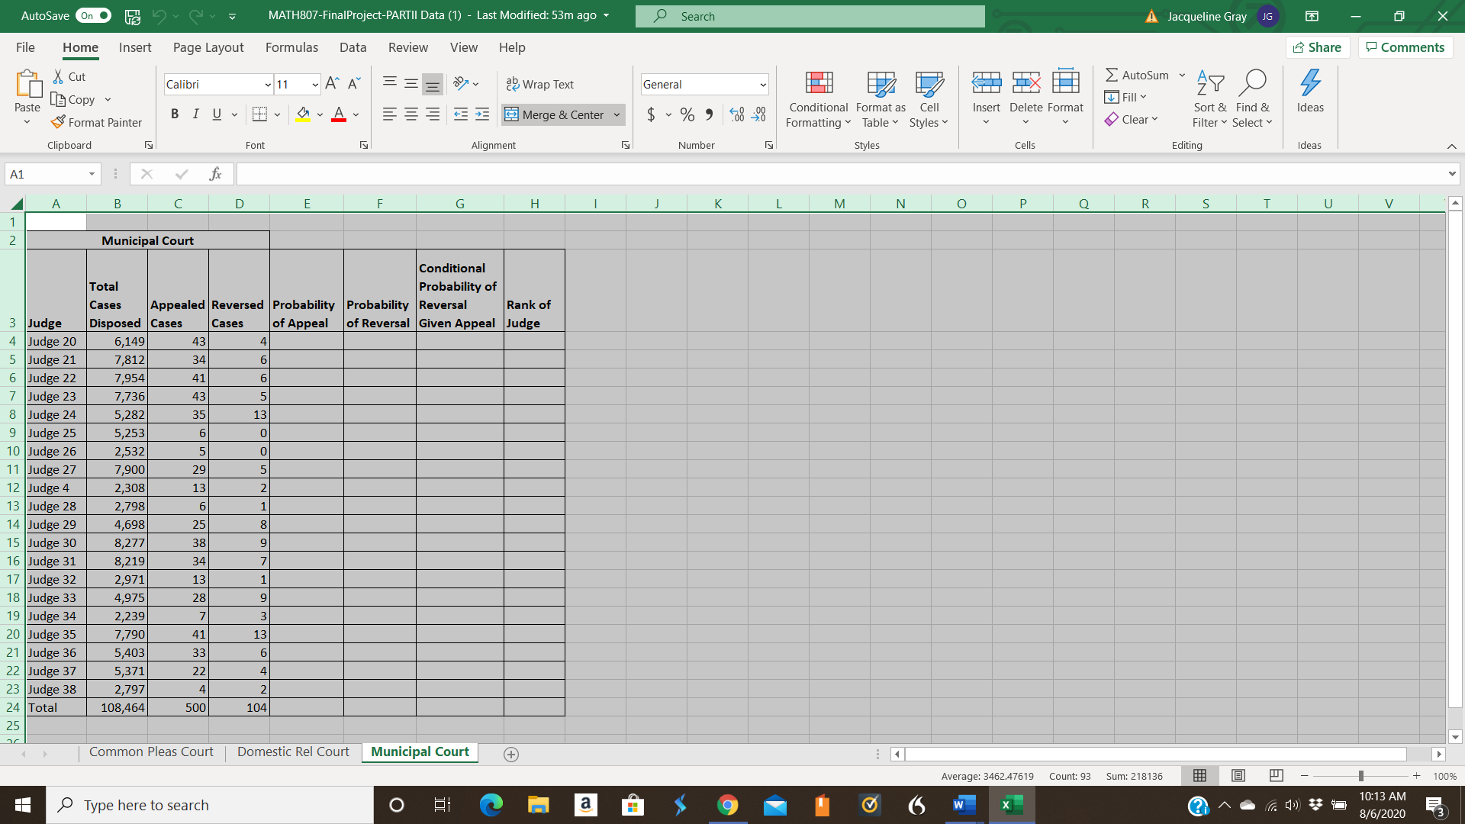Click the Format Painter brush icon
The width and height of the screenshot is (1465, 824).
tap(58, 122)
